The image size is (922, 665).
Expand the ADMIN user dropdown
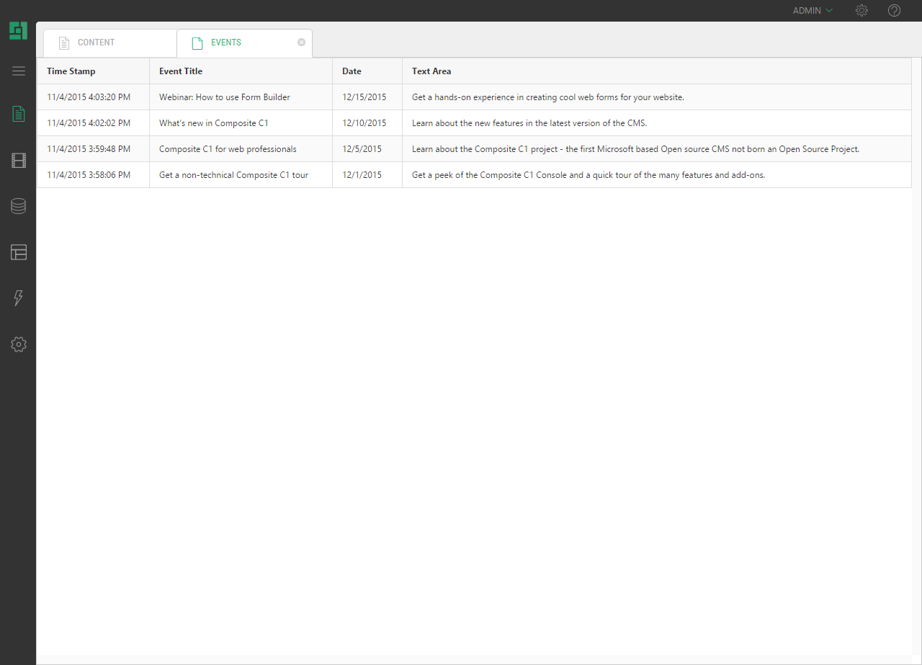[x=813, y=11]
